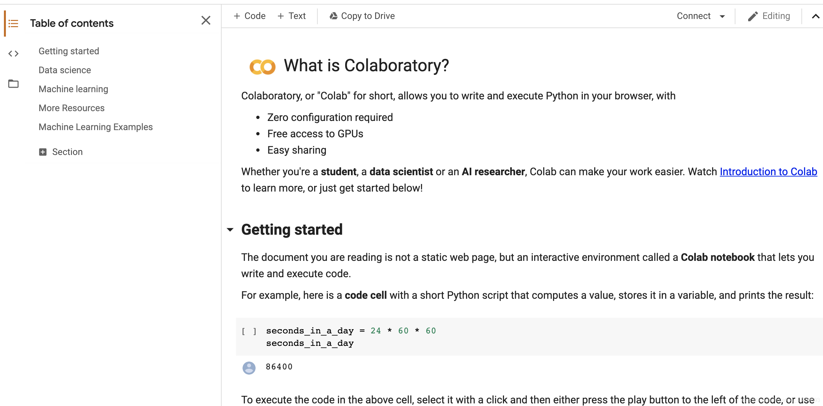Open the code snippets panel icon

(13, 54)
